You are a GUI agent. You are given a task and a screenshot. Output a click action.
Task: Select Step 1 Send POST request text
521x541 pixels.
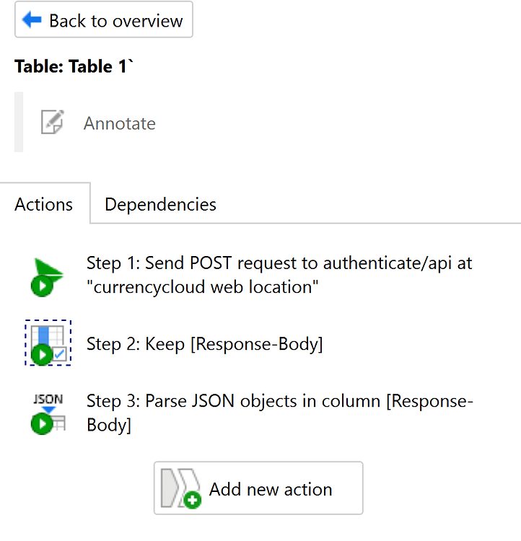279,275
